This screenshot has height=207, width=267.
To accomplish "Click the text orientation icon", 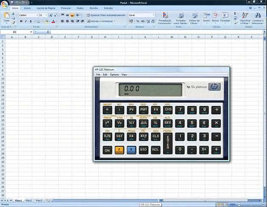I will click(78, 15).
